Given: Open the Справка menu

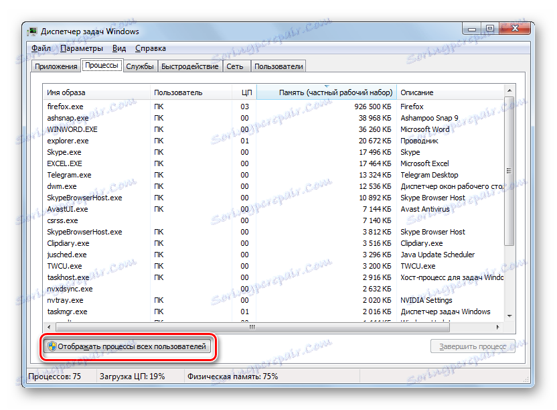Looking at the screenshot, I should [150, 48].
